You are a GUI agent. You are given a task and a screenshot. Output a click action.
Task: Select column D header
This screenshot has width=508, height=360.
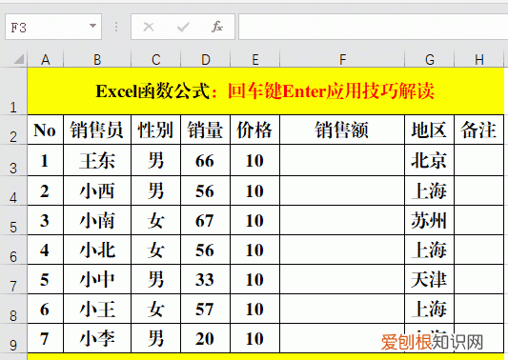click(x=206, y=59)
